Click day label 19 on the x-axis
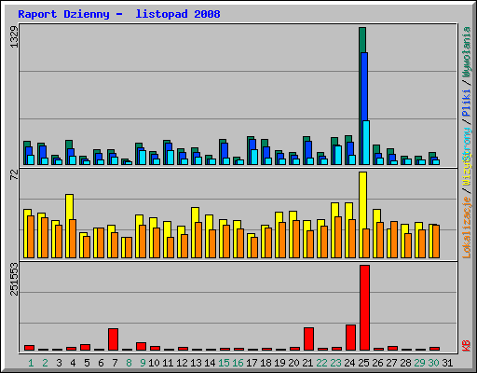Screen dimensions: 477x373 pos(279,363)
